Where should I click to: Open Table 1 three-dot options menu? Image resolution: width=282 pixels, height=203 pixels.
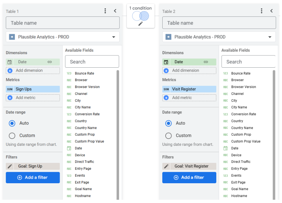(105, 11)
